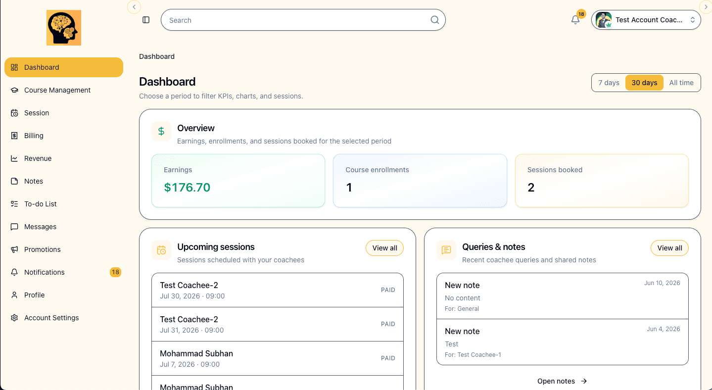This screenshot has height=390, width=712.
Task: Open the New note dated Jun 4, 2026
Action: click(x=563, y=342)
